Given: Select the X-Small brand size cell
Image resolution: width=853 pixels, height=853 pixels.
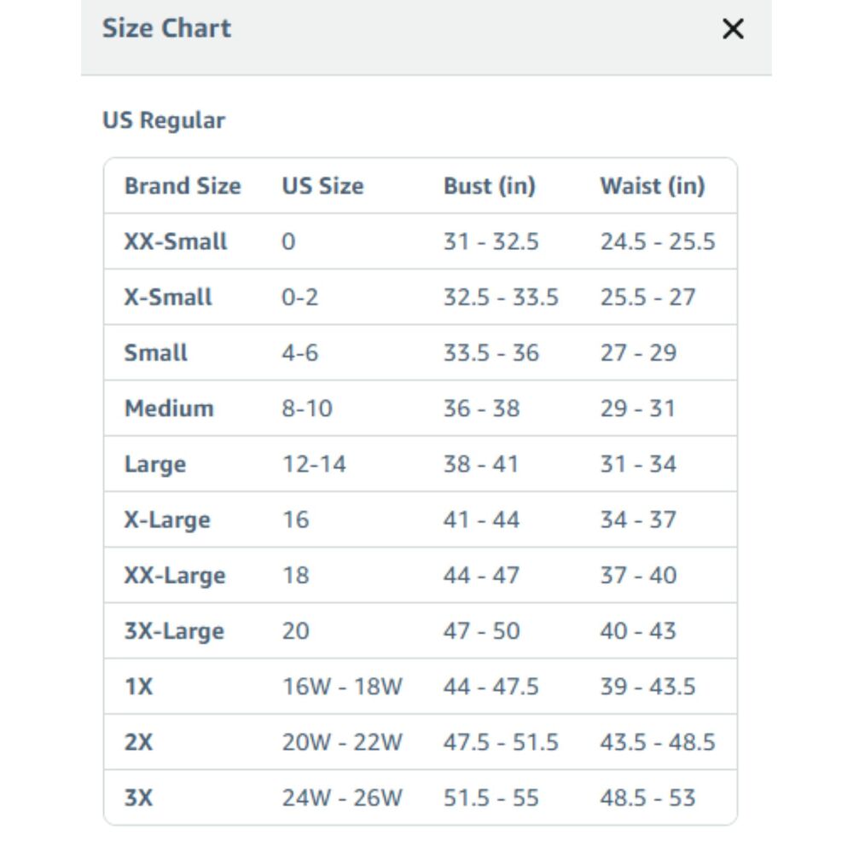Looking at the screenshot, I should (x=168, y=297).
